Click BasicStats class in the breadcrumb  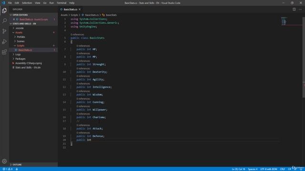coord(111,15)
